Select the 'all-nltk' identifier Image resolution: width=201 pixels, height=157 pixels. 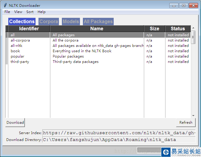tap(17, 46)
